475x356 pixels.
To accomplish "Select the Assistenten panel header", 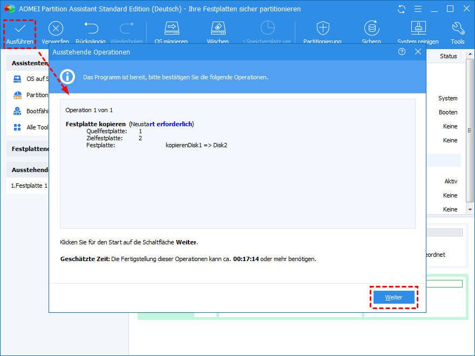I will [x=28, y=63].
